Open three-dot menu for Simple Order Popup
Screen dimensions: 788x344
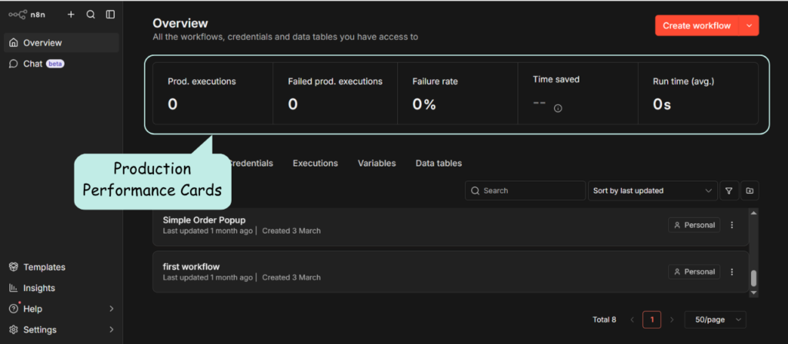[x=732, y=226]
